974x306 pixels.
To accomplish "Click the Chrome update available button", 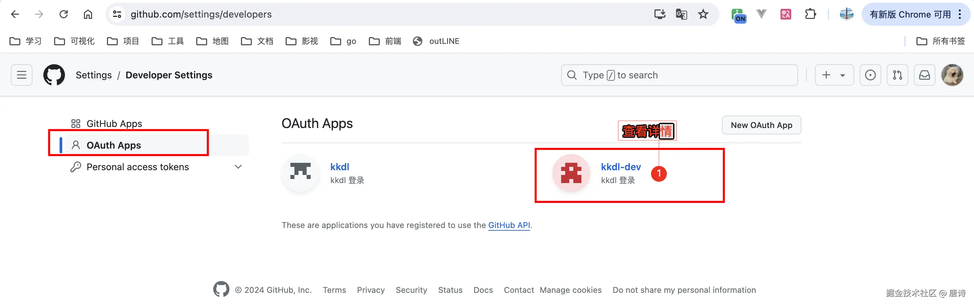I will click(x=915, y=14).
